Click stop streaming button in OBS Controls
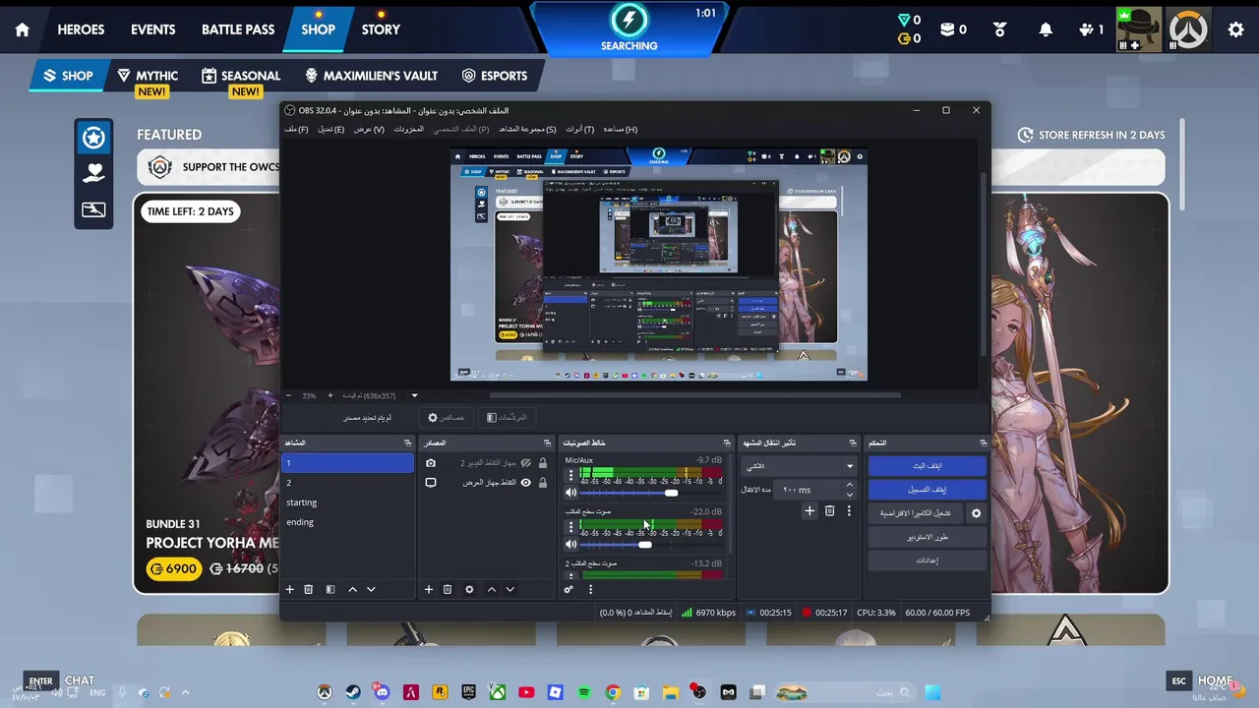The width and height of the screenshot is (1259, 708). click(927, 466)
